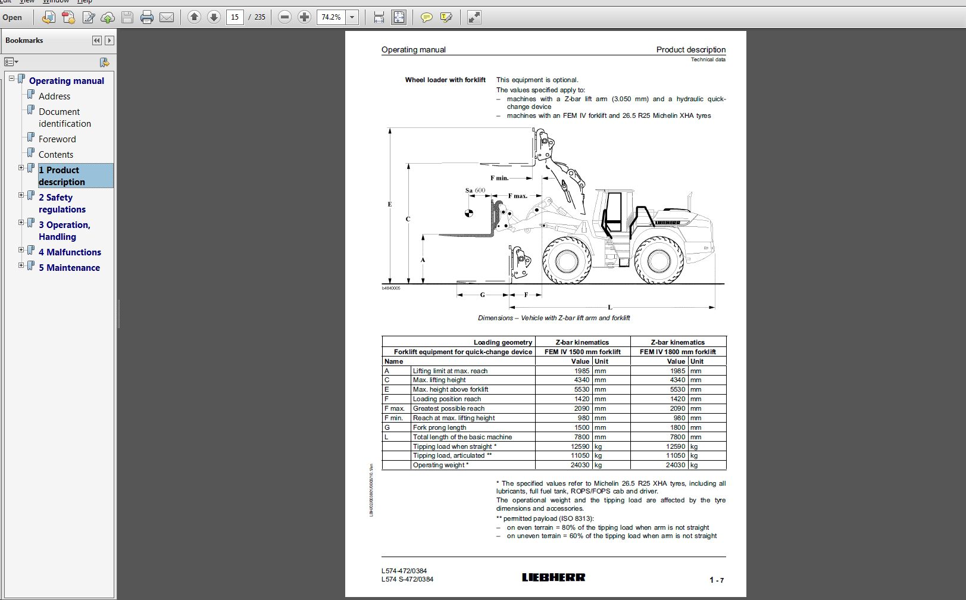Click the Create PDF icon

(x=68, y=17)
